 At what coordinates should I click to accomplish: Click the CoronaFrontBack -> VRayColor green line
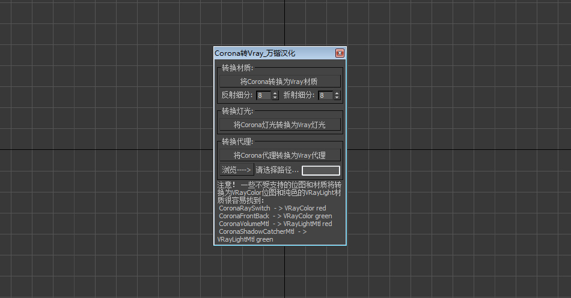[275, 216]
